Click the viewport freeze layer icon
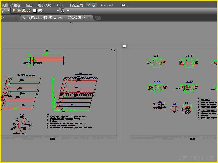The image size is (218, 163). [x=24, y=11]
